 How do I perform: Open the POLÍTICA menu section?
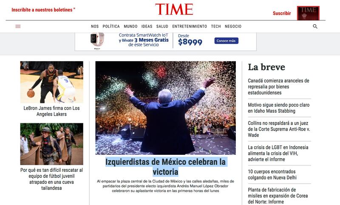[x=111, y=26]
